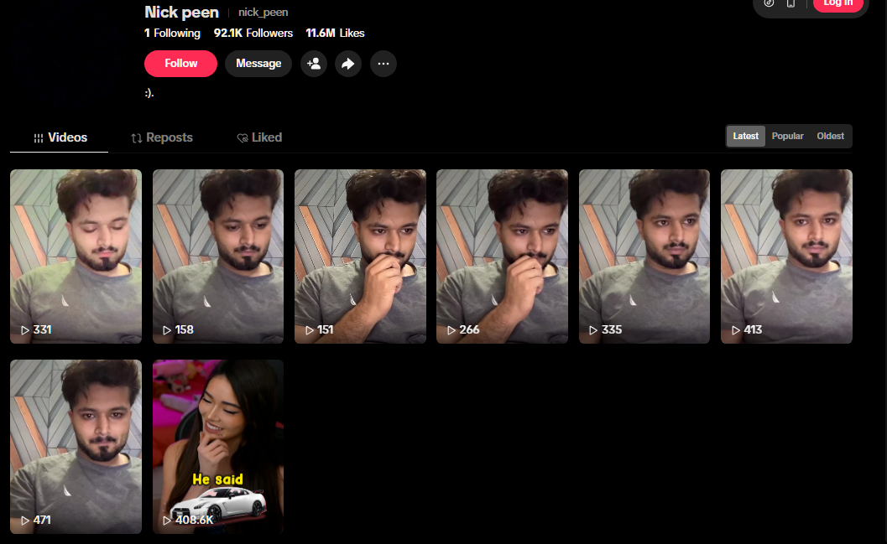Switch to the Videos tab
This screenshot has width=887, height=544.
click(x=60, y=137)
